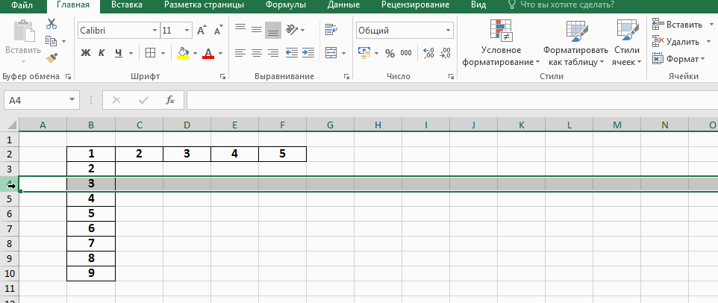Open number format Общий dropdown
Viewport: 718px width, 303px height.
449,31
